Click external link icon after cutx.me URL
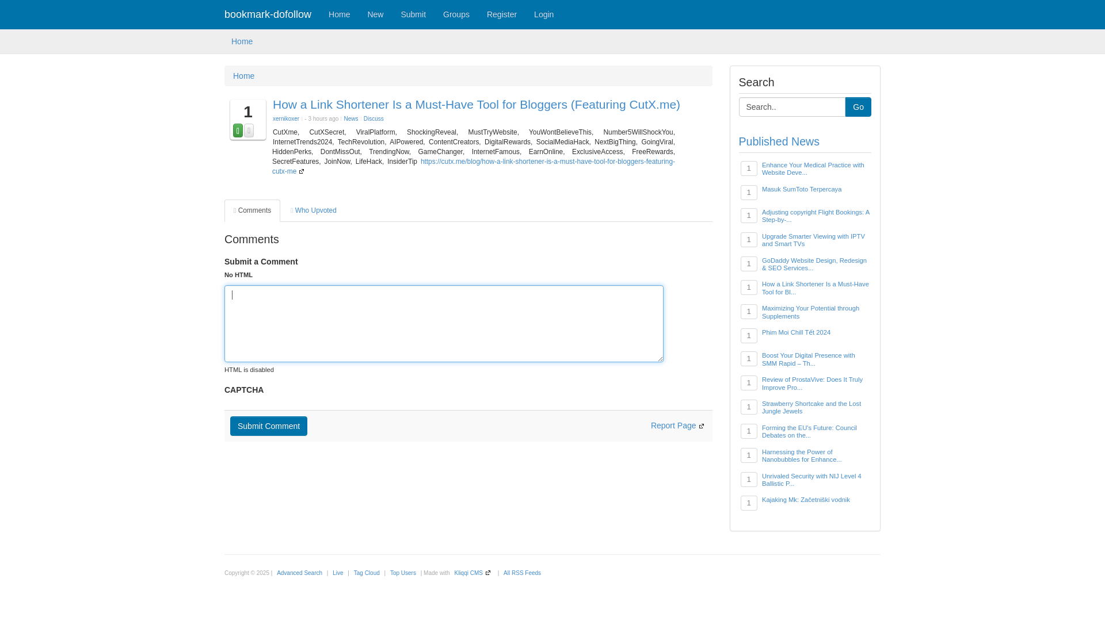Image resolution: width=1105 pixels, height=621 pixels. tap(302, 172)
